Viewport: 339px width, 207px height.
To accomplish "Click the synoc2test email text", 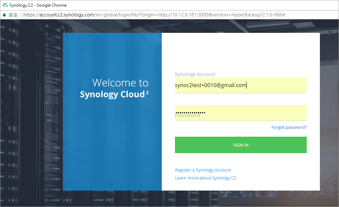I will [x=210, y=85].
